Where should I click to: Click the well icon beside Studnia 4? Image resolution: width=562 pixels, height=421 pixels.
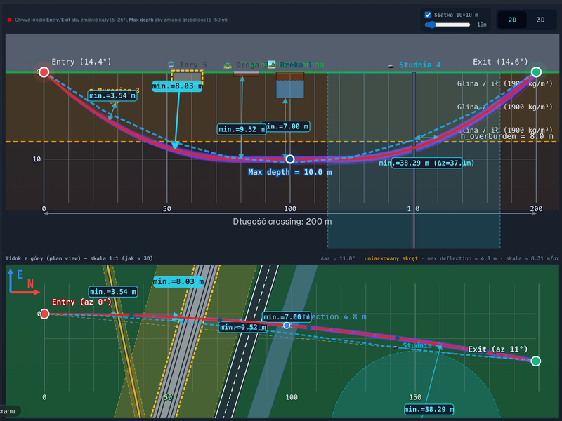[391, 66]
